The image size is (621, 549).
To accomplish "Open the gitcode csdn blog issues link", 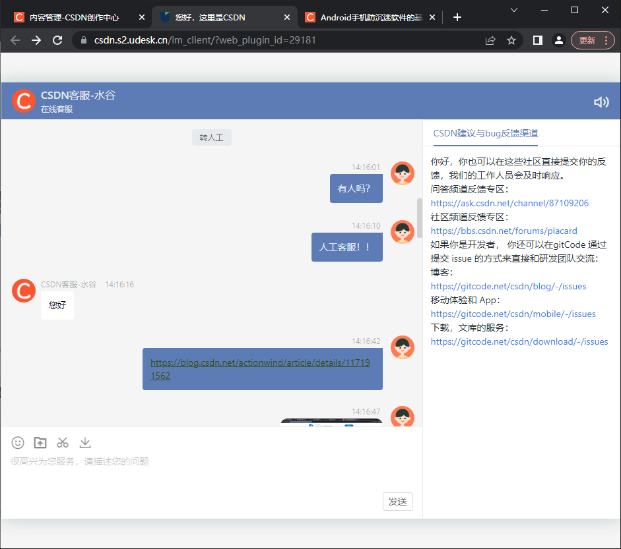I will pyautogui.click(x=509, y=287).
